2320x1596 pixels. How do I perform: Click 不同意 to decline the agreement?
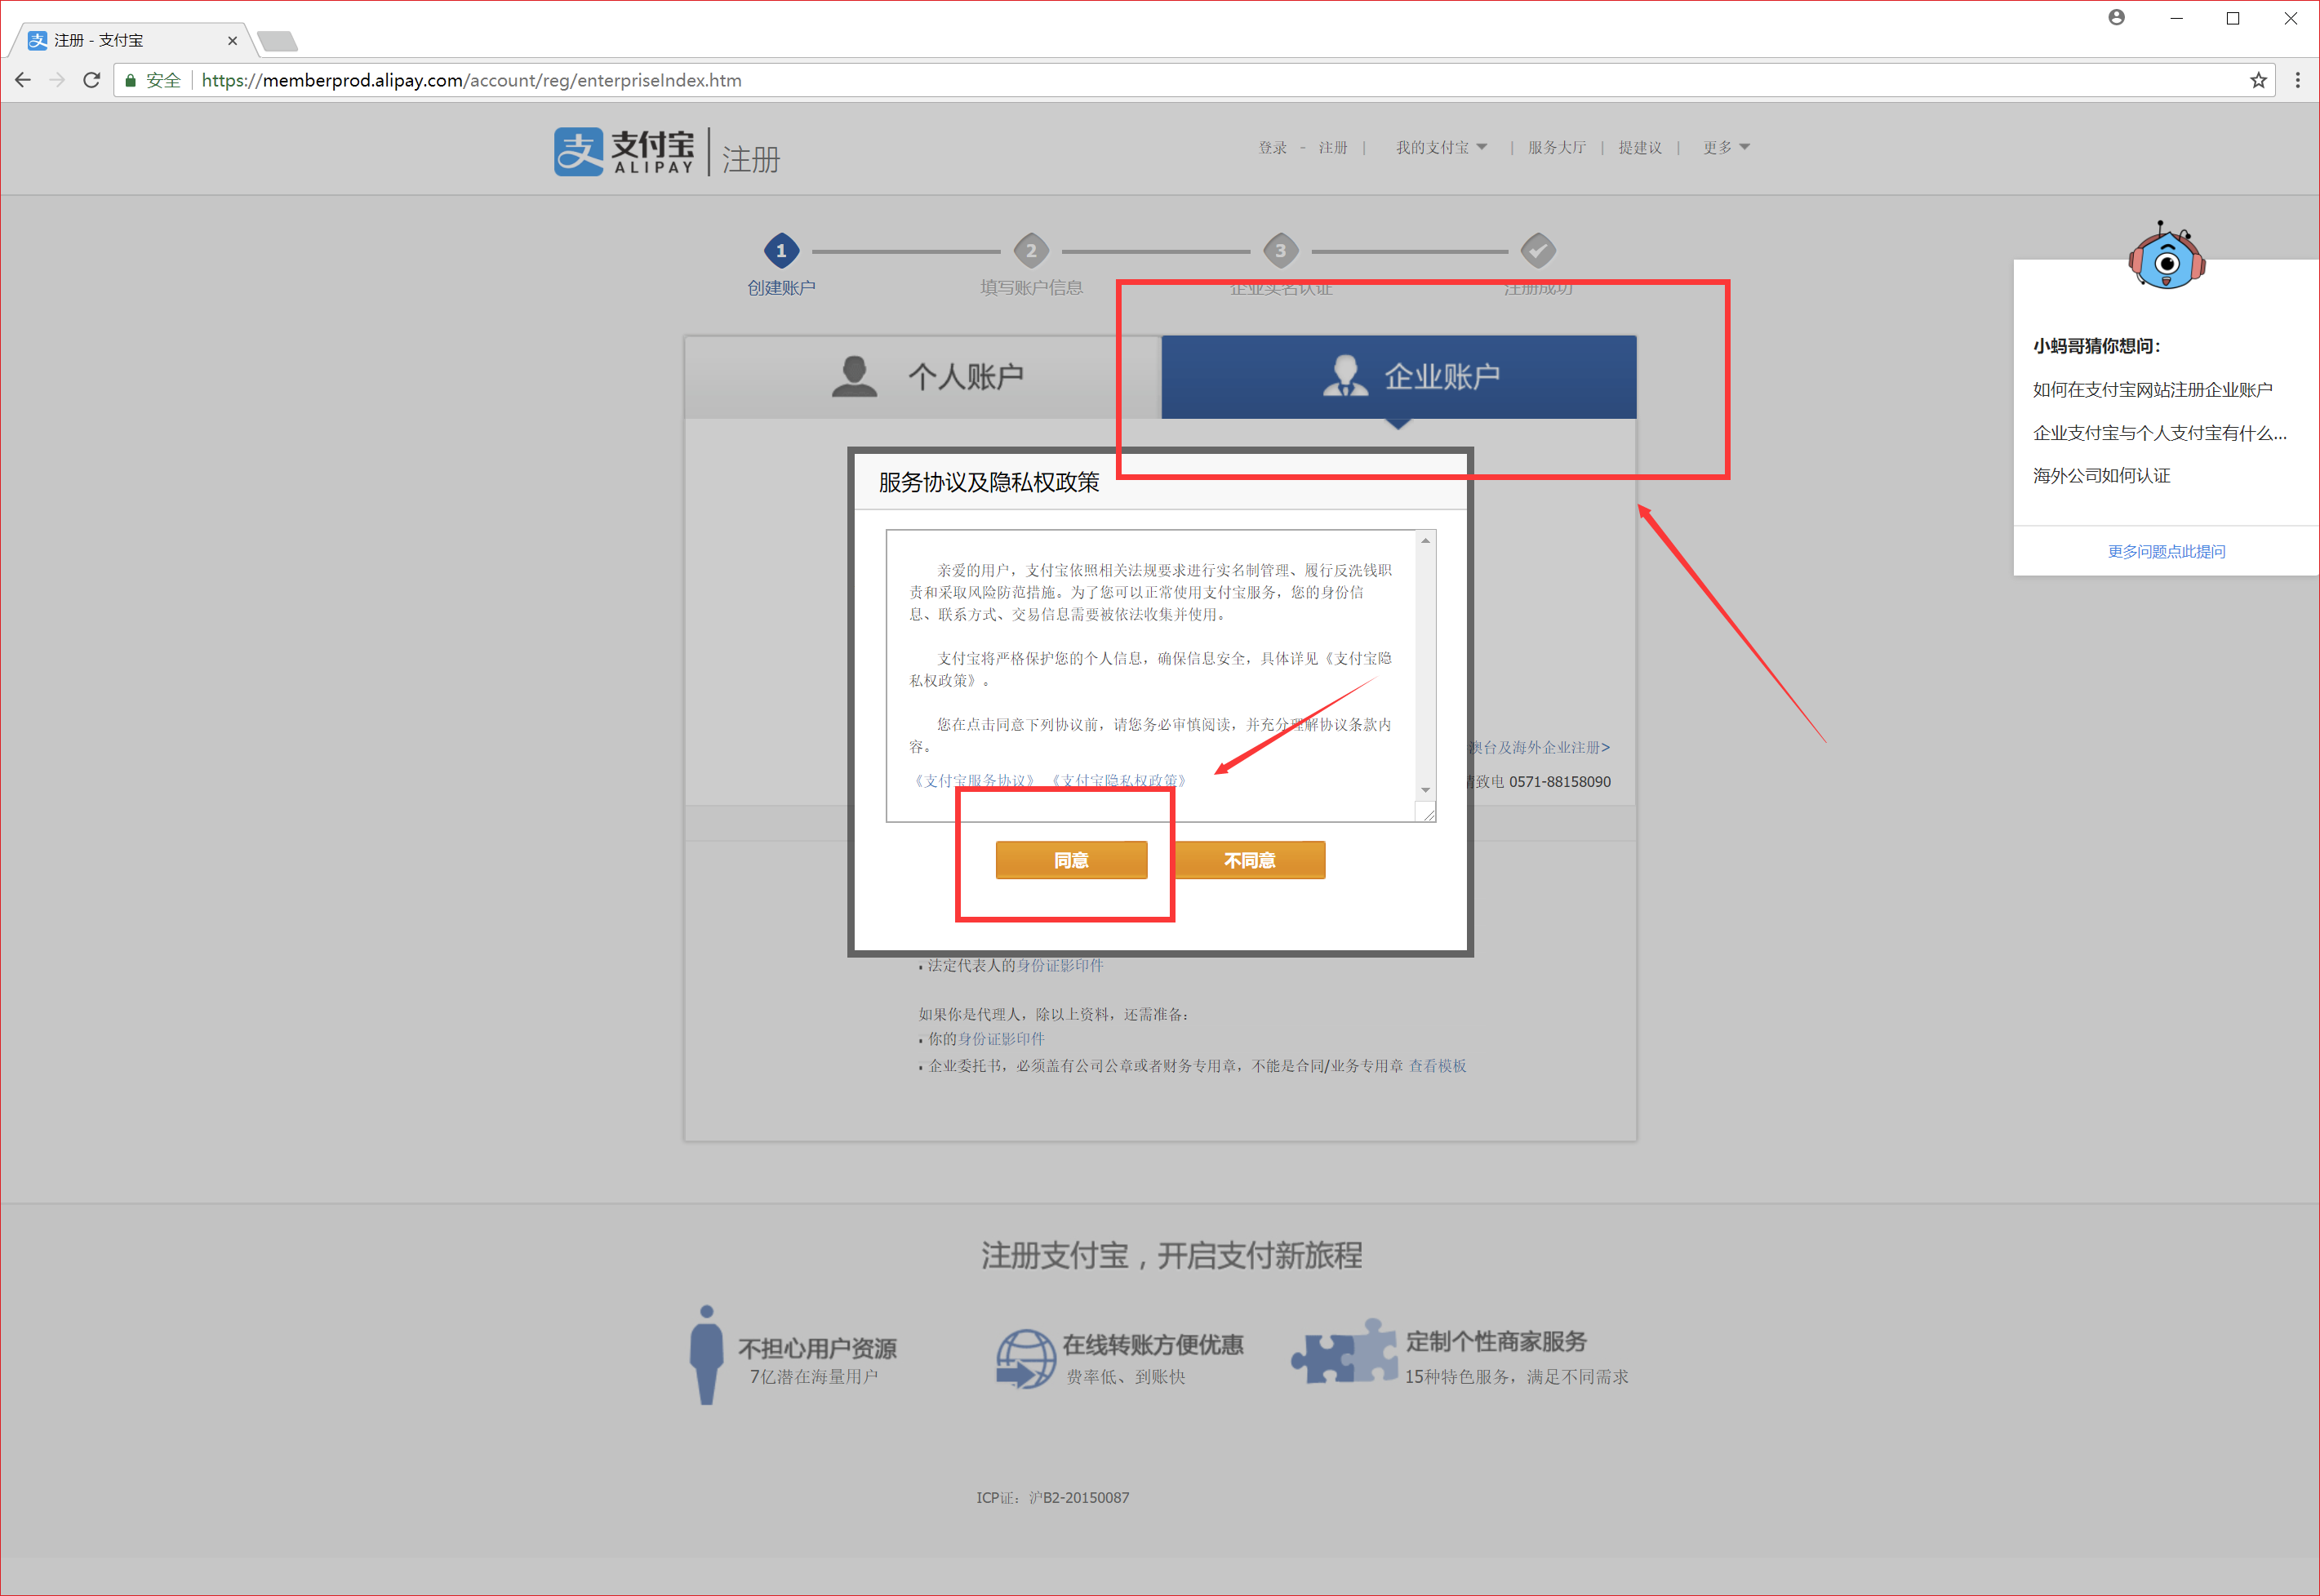(1249, 860)
